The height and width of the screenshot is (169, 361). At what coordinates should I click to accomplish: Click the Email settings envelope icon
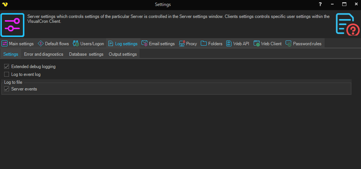point(144,44)
